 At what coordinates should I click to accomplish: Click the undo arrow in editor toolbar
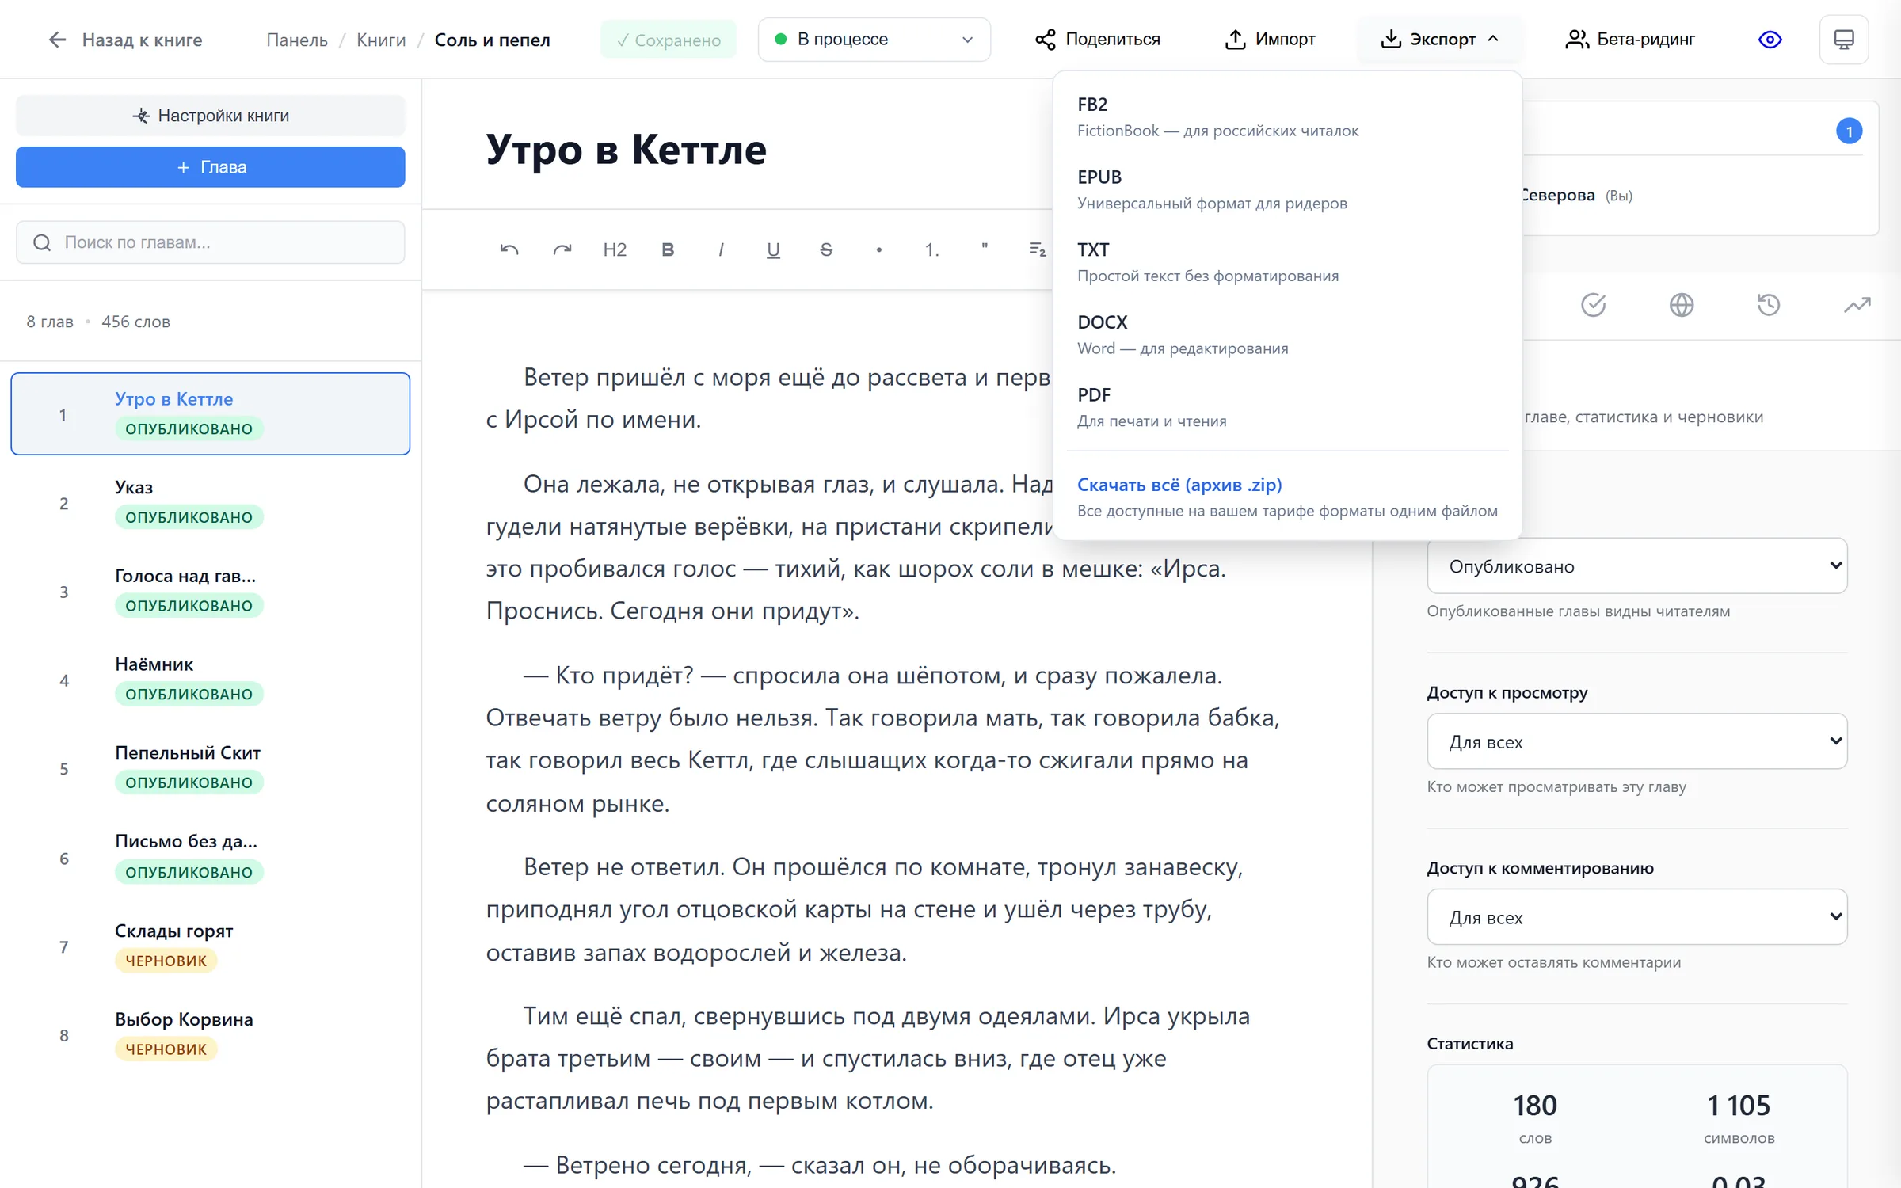[x=509, y=249]
